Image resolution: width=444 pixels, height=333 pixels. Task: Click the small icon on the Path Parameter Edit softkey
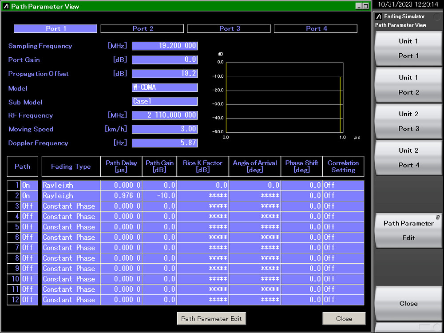(438, 218)
